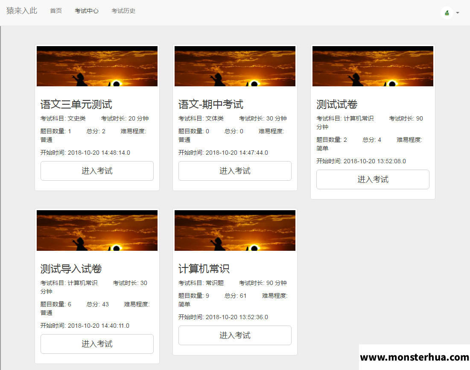
Task: Click 考试科目: 文史类 text
Action: (63, 118)
